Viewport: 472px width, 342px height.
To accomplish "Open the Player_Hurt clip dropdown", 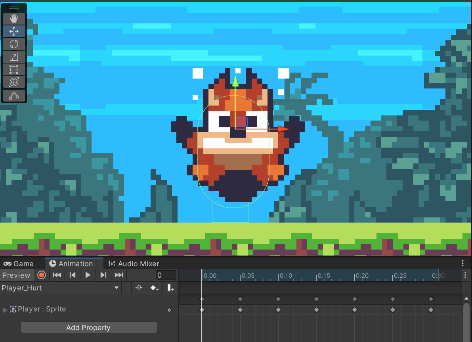I will click(x=116, y=288).
